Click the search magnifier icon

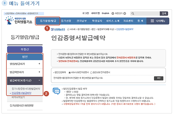coord(133,14)
